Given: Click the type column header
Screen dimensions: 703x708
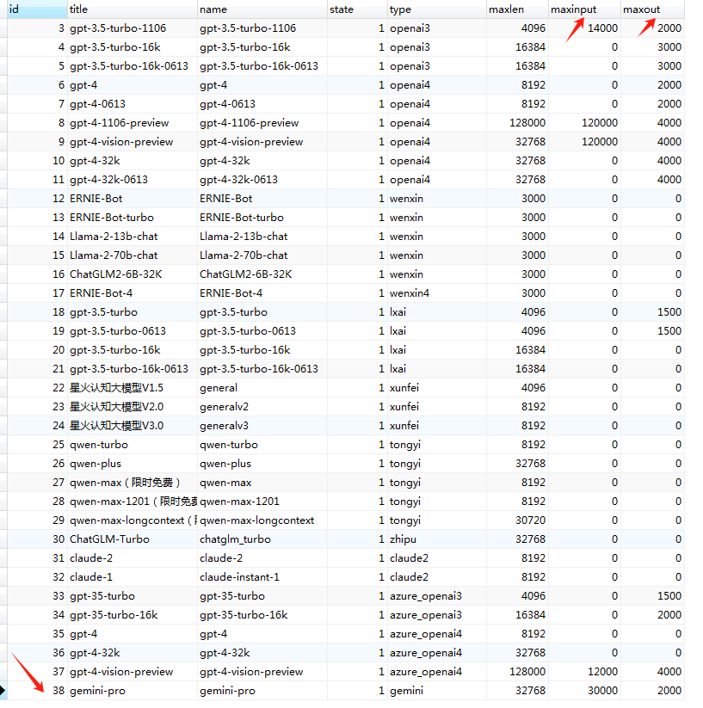Looking at the screenshot, I should [x=436, y=9].
